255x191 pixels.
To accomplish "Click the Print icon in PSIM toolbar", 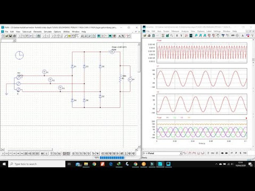I will [x=14, y=36].
